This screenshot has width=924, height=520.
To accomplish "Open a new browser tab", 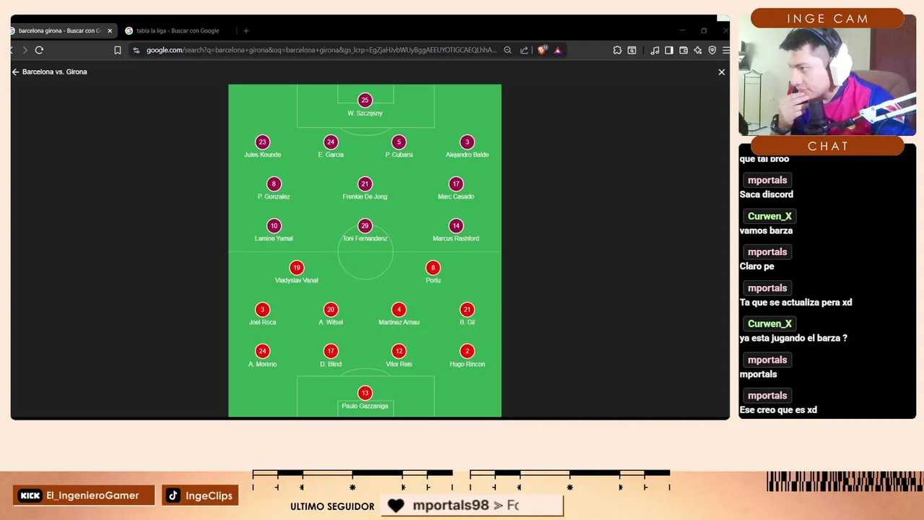I will click(245, 30).
